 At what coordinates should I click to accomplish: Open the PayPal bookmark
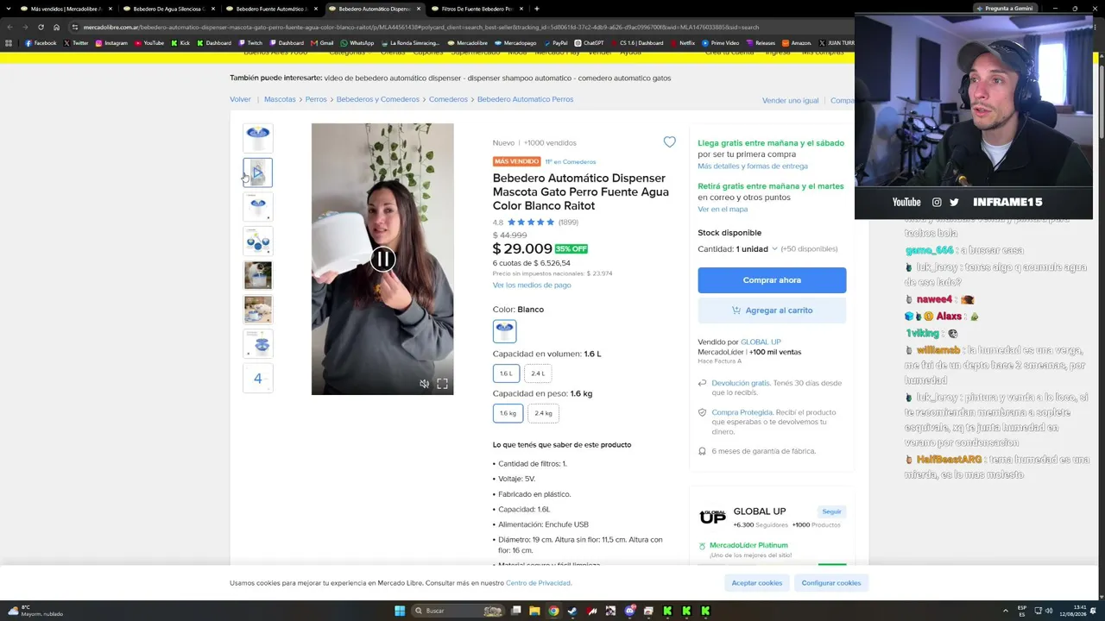[x=556, y=43]
